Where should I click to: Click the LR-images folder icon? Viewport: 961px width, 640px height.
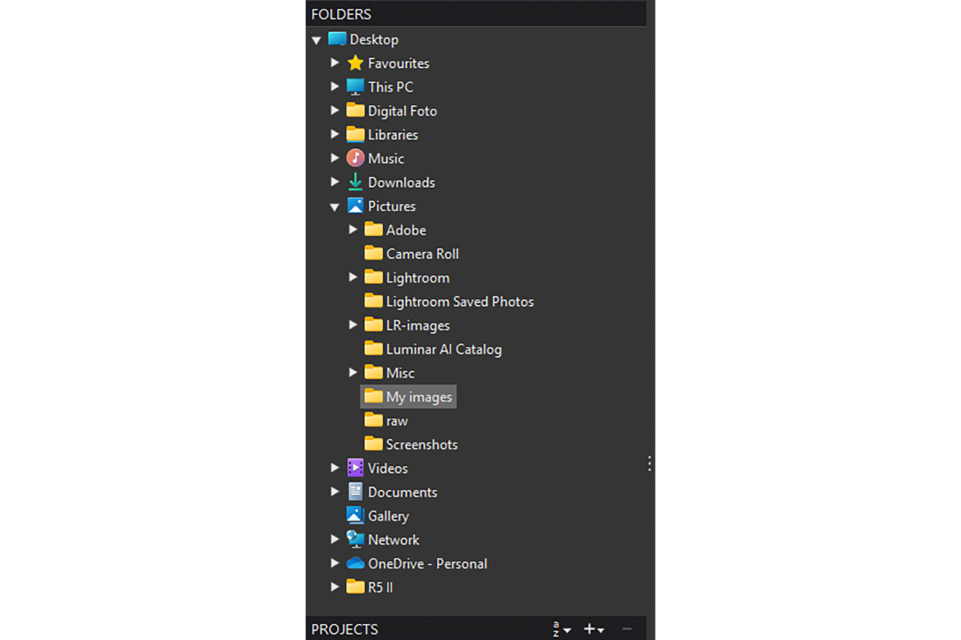[x=374, y=324]
